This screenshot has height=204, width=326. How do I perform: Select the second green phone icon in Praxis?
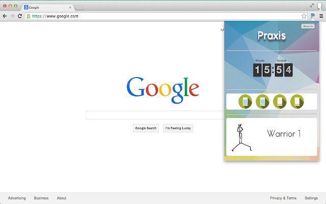point(262,101)
